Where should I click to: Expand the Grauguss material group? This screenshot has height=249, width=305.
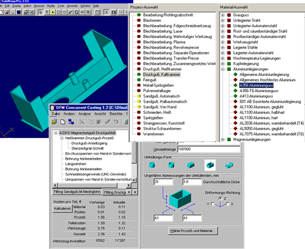click(x=223, y=15)
